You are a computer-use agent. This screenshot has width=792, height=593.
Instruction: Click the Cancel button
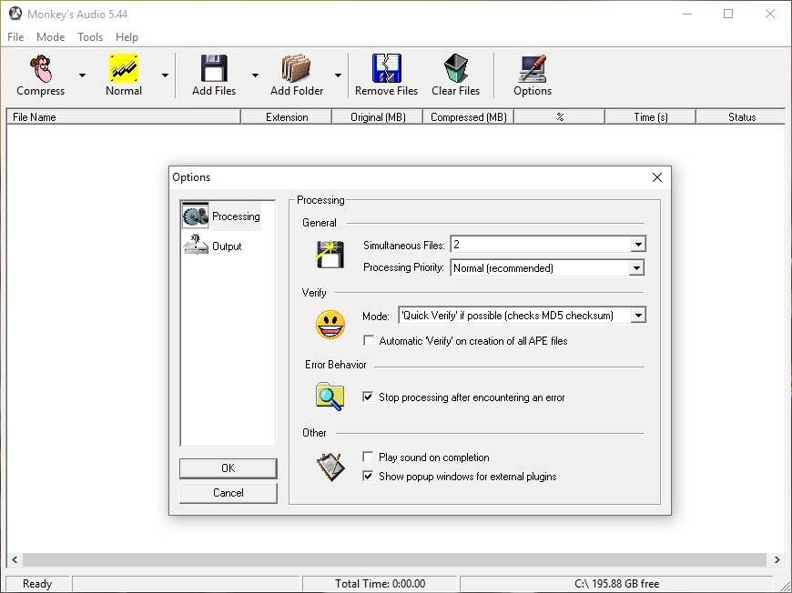(228, 493)
